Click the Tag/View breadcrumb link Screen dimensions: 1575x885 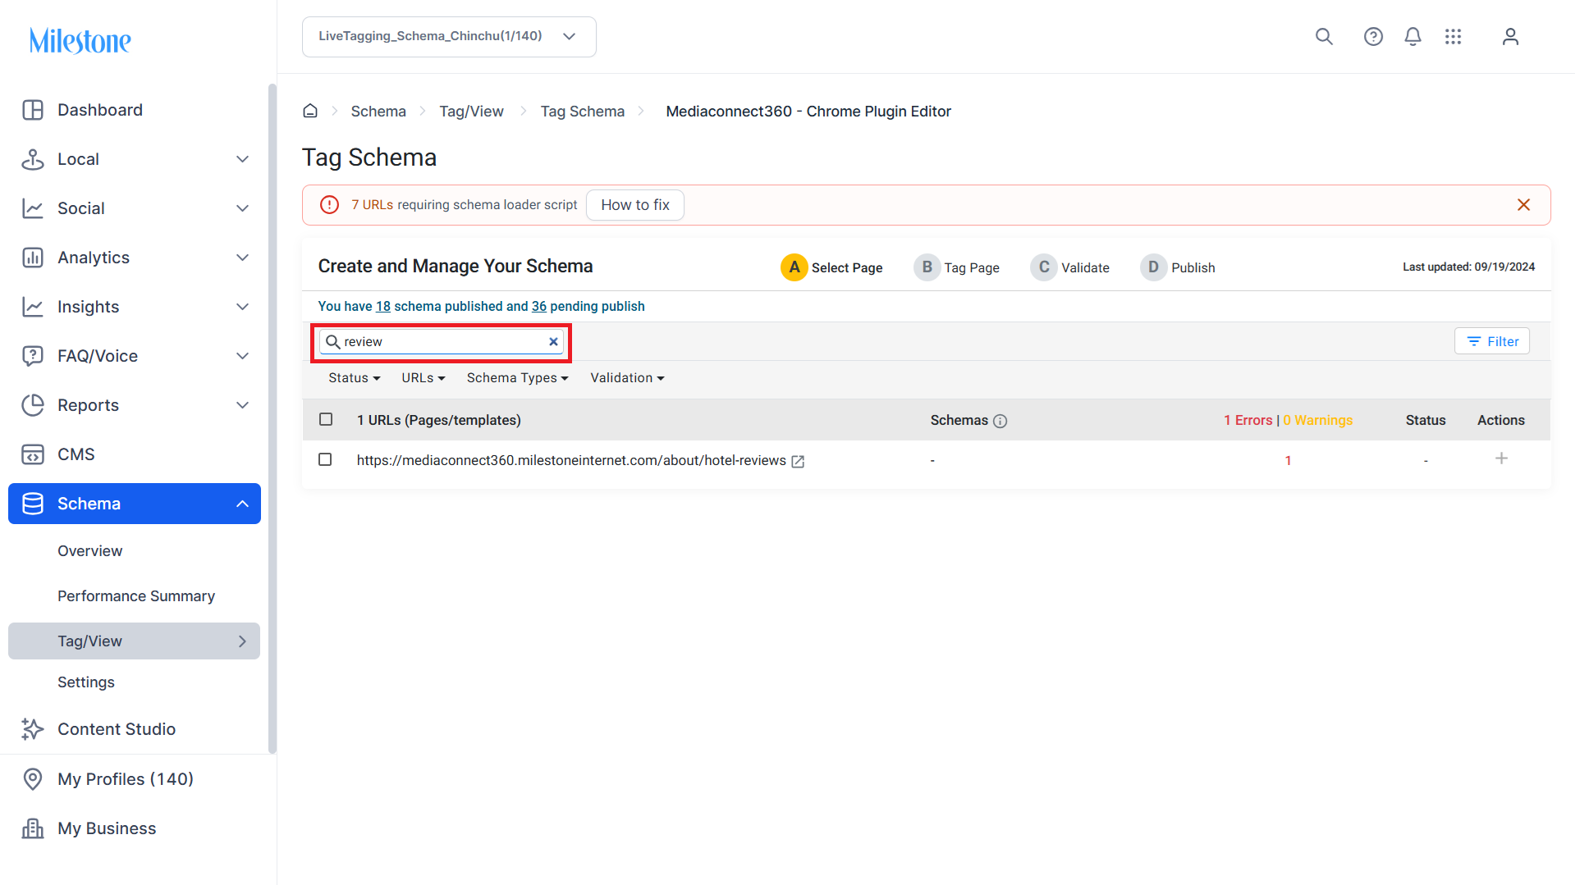point(471,112)
